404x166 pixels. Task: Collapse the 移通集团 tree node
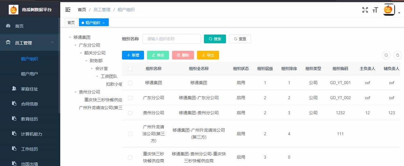70,37
